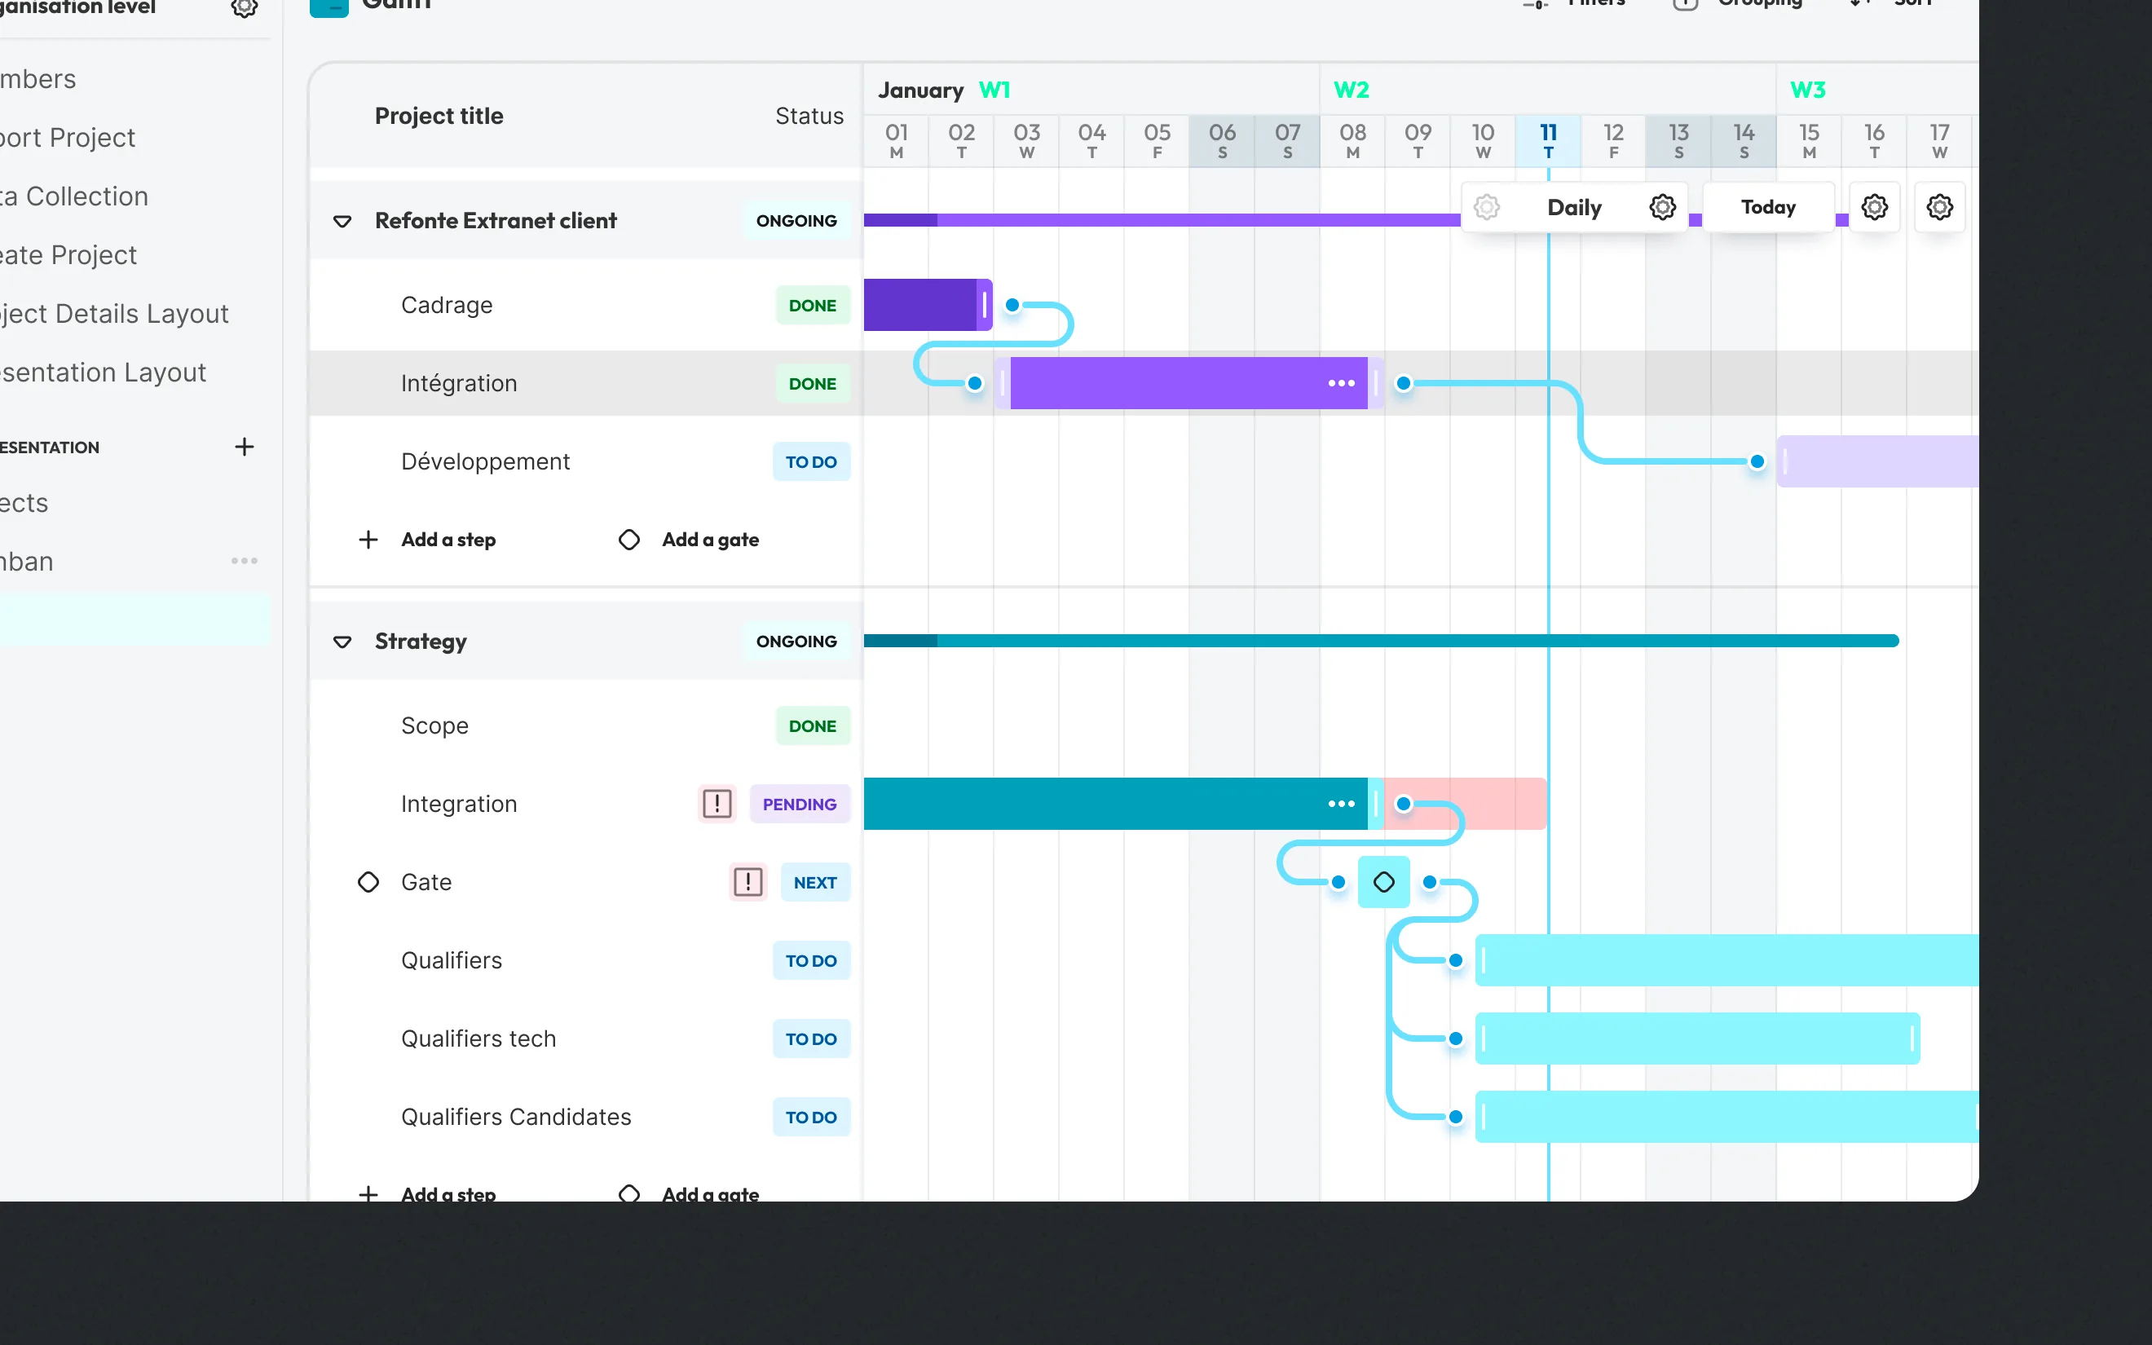Click the Refonte Extranet purple progress bar
The image size is (2152, 1345).
point(1162,221)
